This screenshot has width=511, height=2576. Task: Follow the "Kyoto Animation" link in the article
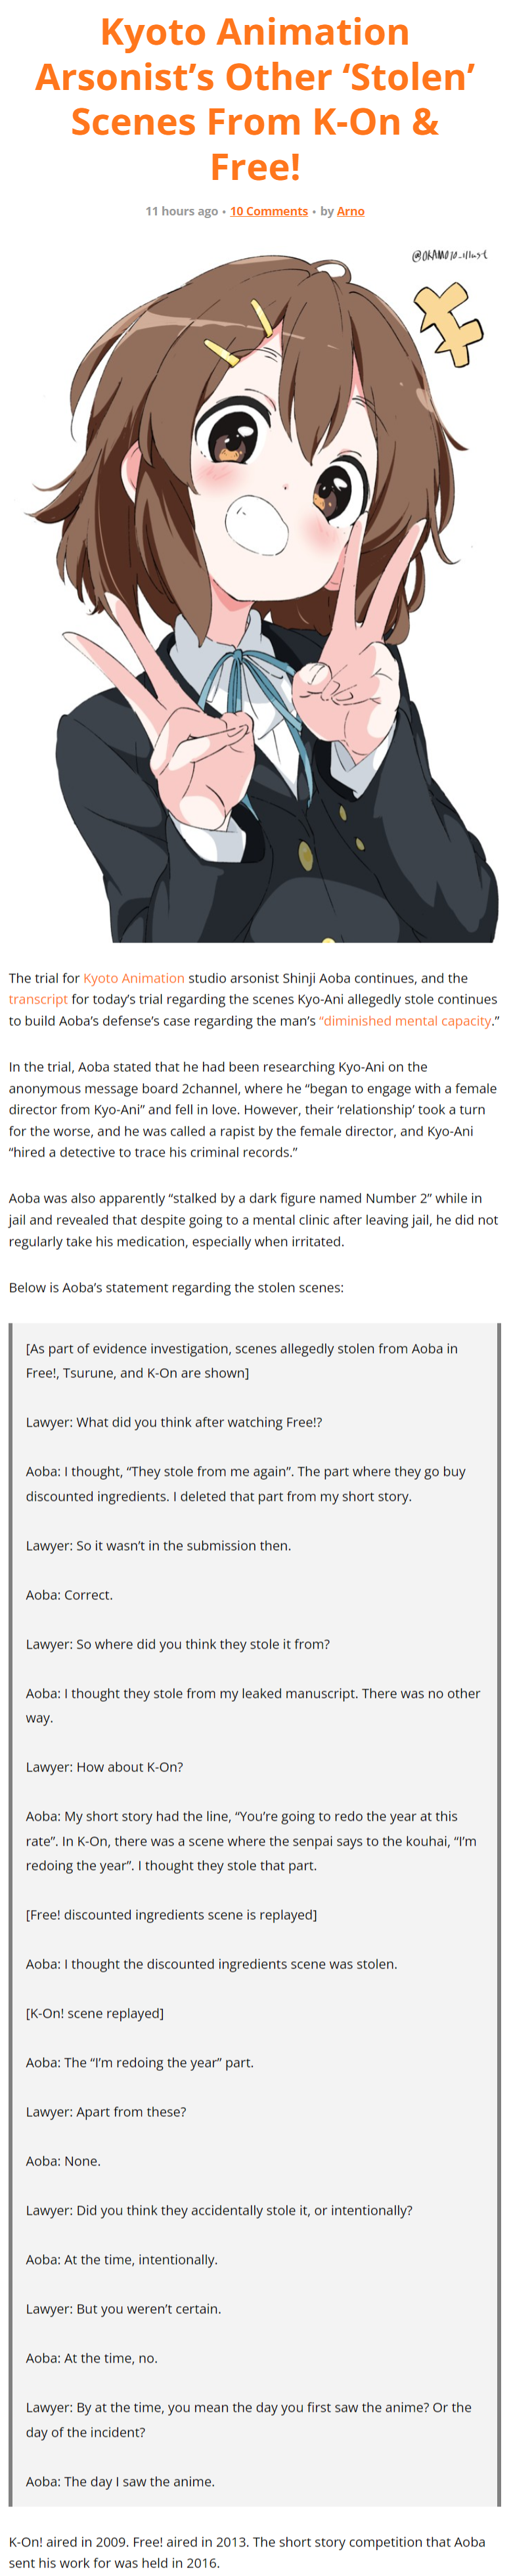click(x=133, y=978)
